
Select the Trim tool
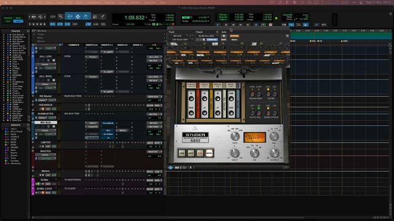click(x=70, y=17)
